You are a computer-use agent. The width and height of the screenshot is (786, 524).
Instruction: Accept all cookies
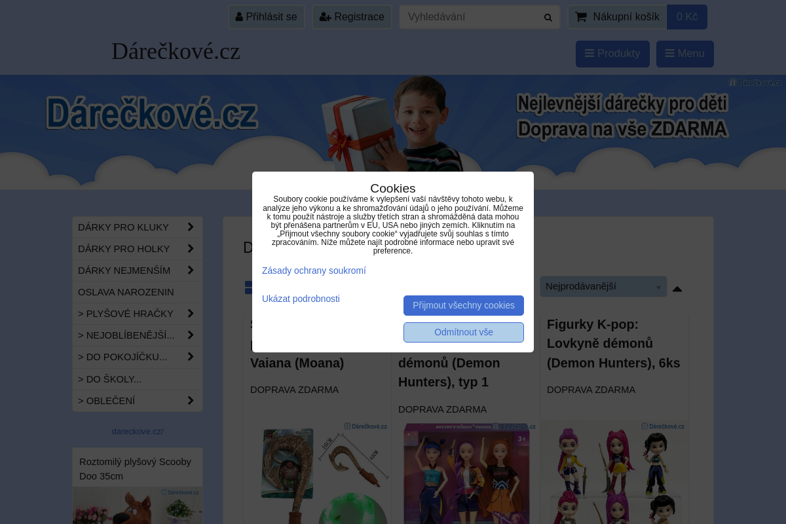tap(464, 305)
